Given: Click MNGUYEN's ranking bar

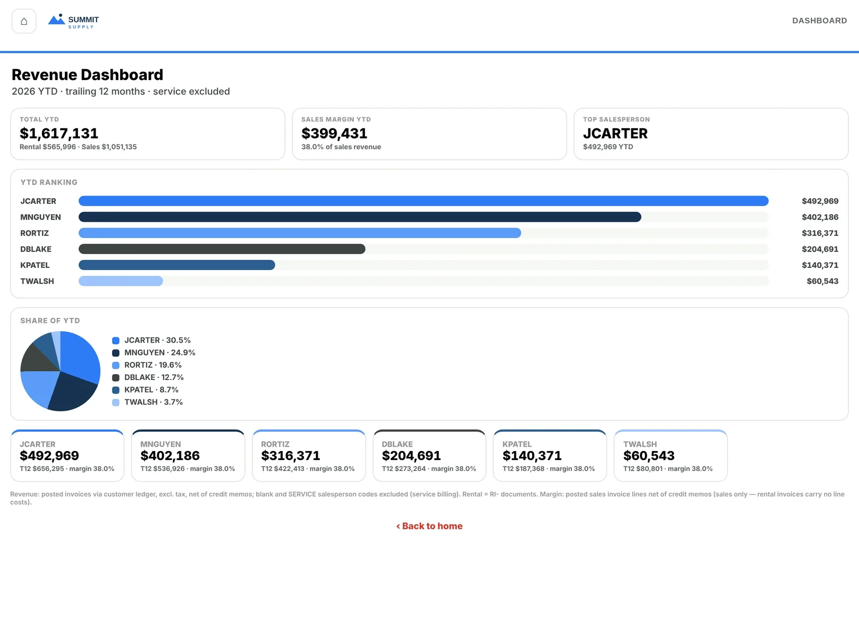Looking at the screenshot, I should 360,217.
